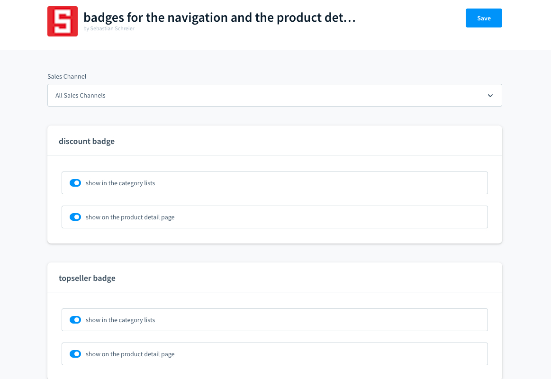
Task: Click the 'Sales Channel' field label
Action: [67, 76]
